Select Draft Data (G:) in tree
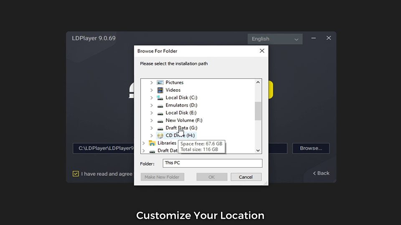The height and width of the screenshot is (225, 401). tap(181, 128)
